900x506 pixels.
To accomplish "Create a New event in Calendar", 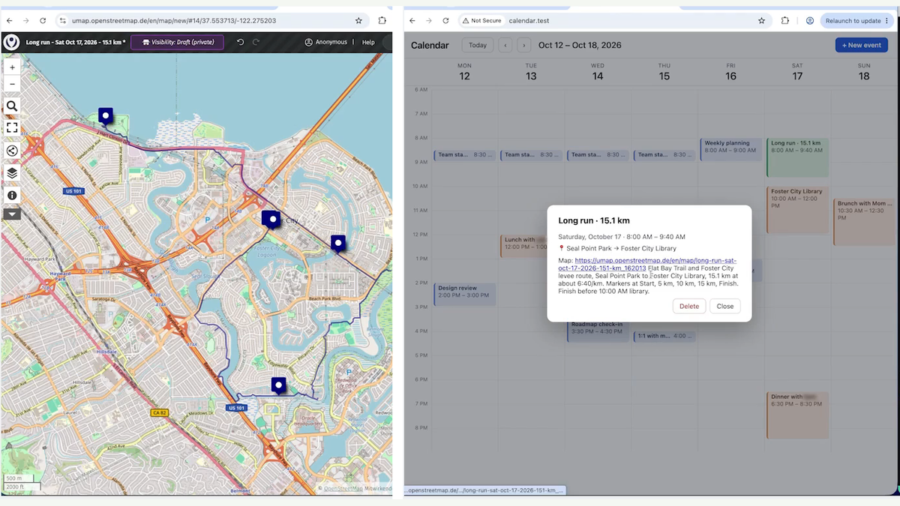I will click(861, 45).
